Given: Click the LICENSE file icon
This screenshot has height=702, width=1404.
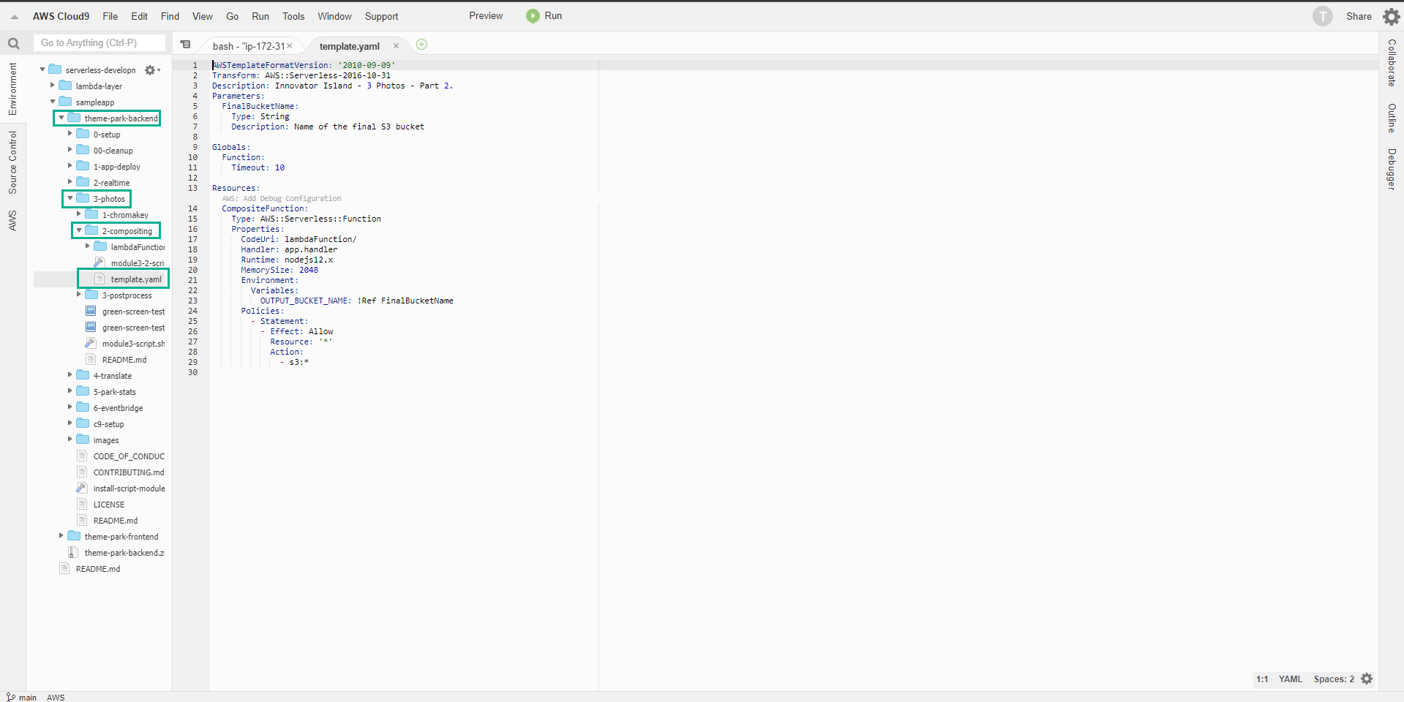Looking at the screenshot, I should tap(82, 504).
